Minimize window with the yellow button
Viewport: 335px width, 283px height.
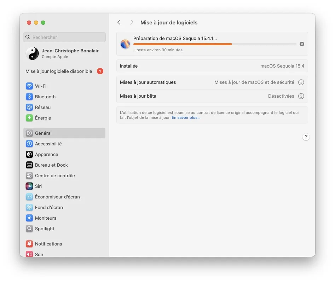tap(36, 23)
